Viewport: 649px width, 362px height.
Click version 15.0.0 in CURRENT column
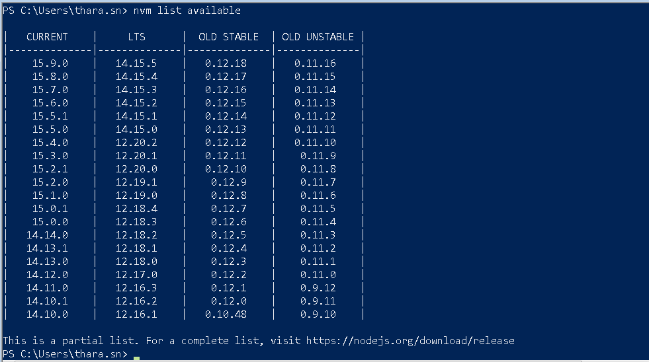point(50,222)
